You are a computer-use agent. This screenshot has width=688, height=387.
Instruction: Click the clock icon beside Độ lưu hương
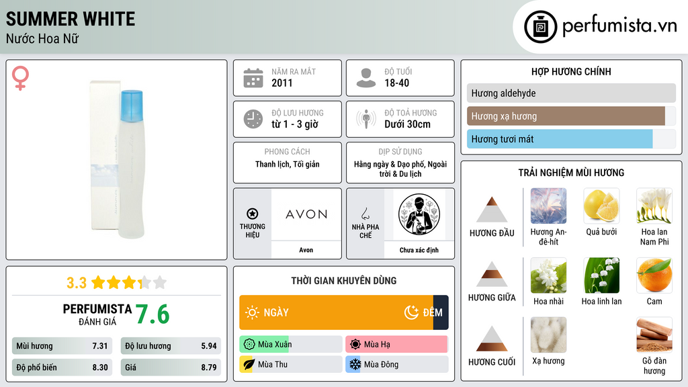253,119
